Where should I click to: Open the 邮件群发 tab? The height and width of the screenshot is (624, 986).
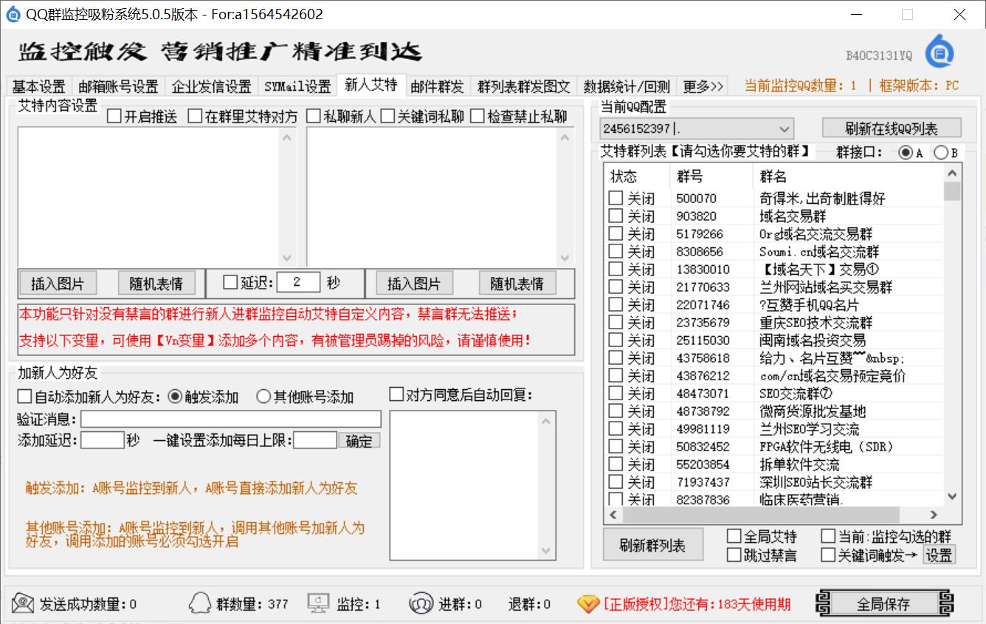coord(438,86)
